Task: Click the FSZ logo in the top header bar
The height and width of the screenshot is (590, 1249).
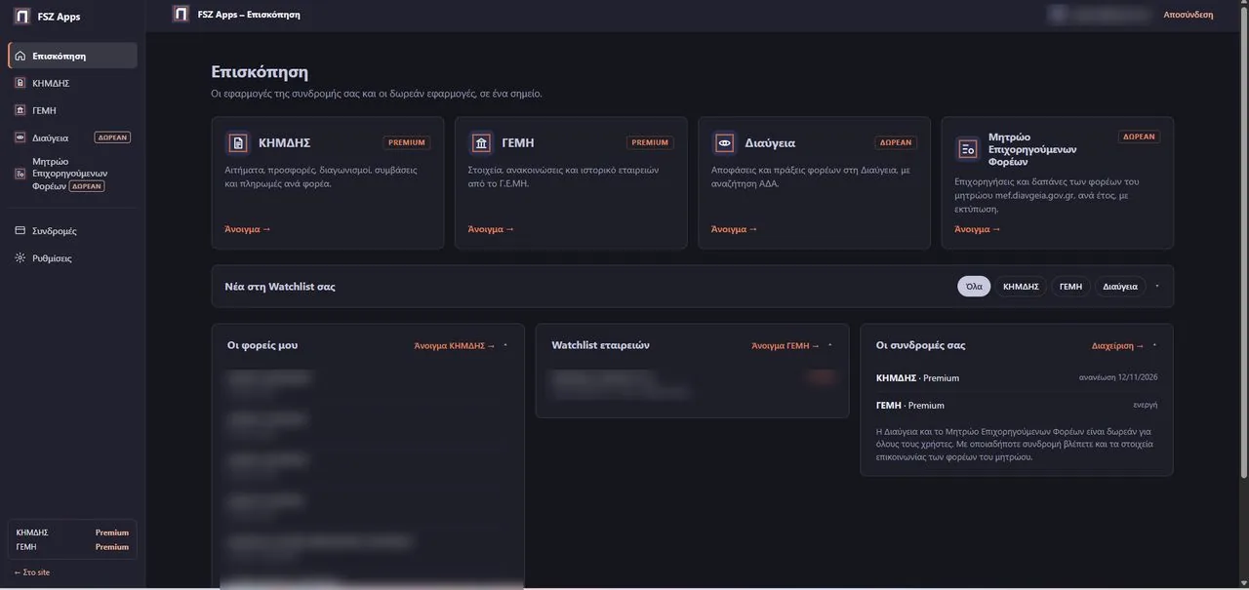Action: 181,14
